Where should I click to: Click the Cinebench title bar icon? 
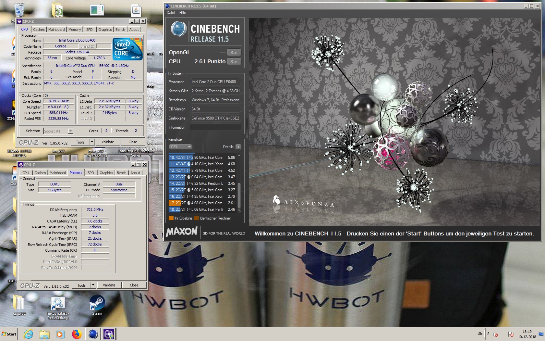(167, 6)
